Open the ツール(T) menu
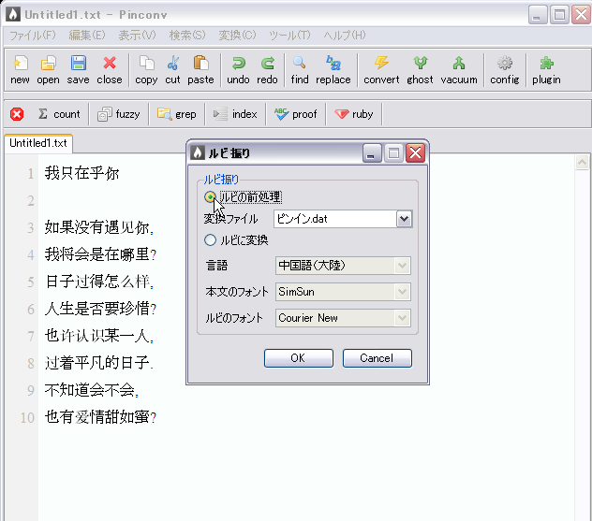Viewport: 592px width, 521px height. 289,35
